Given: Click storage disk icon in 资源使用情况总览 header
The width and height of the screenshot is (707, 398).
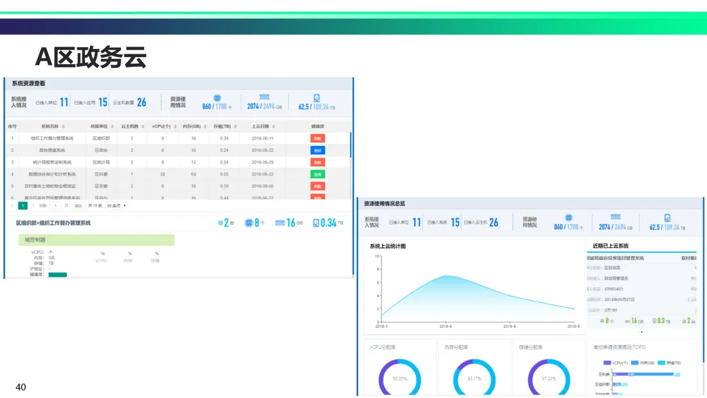Looking at the screenshot, I should point(667,218).
